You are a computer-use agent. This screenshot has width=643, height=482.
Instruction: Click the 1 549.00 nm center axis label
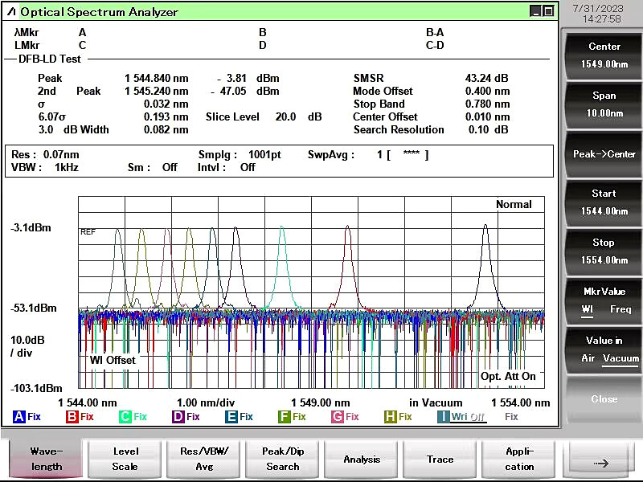point(320,403)
